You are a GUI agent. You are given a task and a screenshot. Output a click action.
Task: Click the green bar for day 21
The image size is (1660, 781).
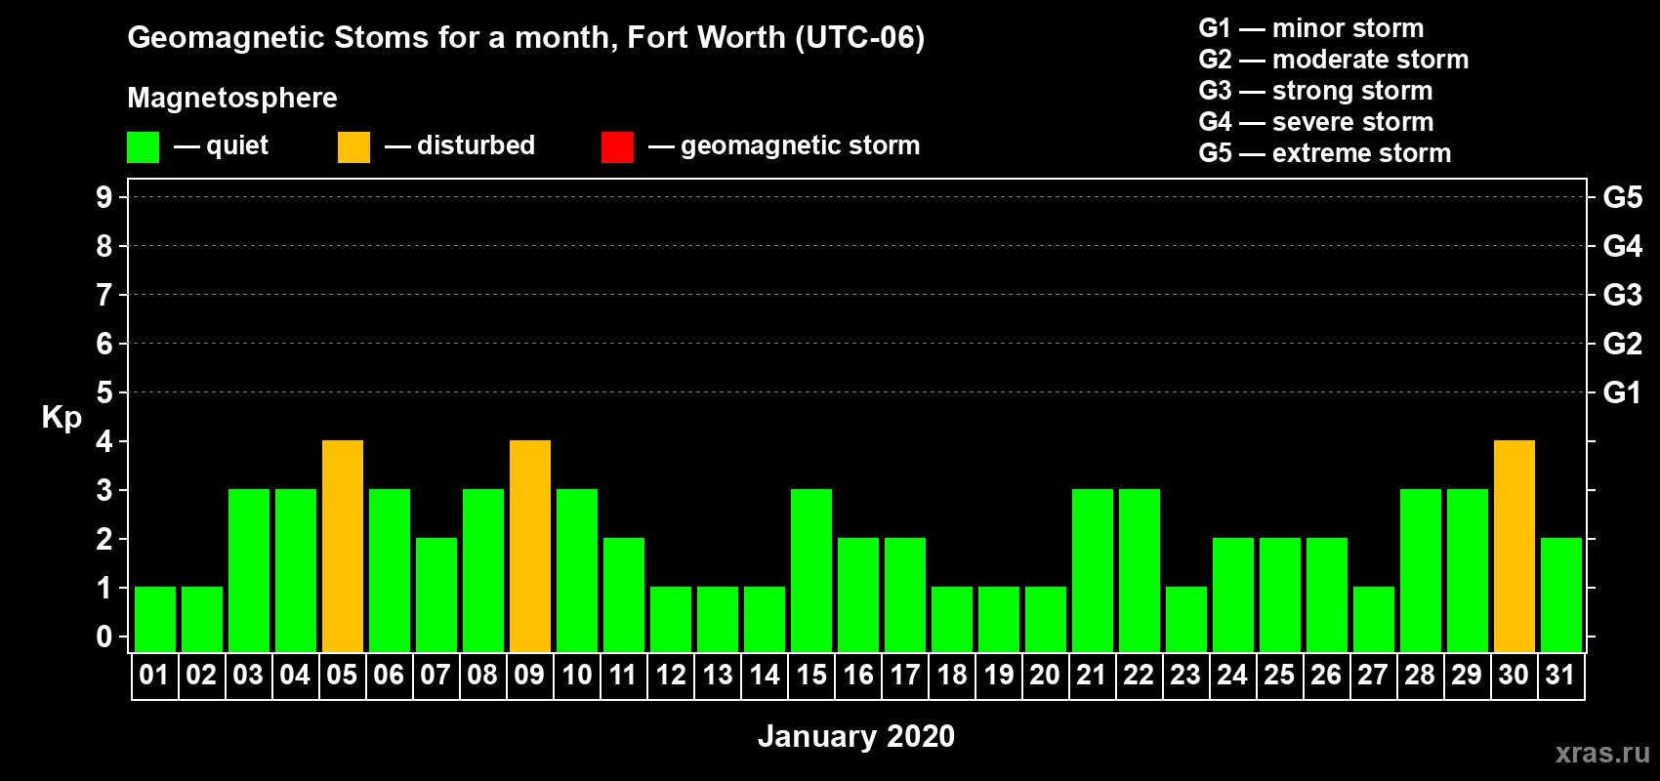[x=1093, y=571]
